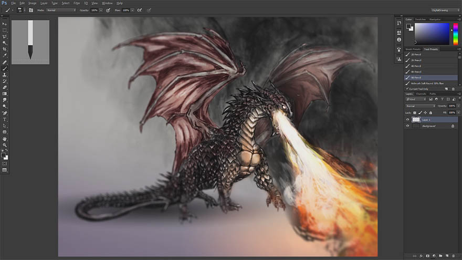Switch to the Brush Presets tab
The image size is (462, 260).
click(x=413, y=49)
